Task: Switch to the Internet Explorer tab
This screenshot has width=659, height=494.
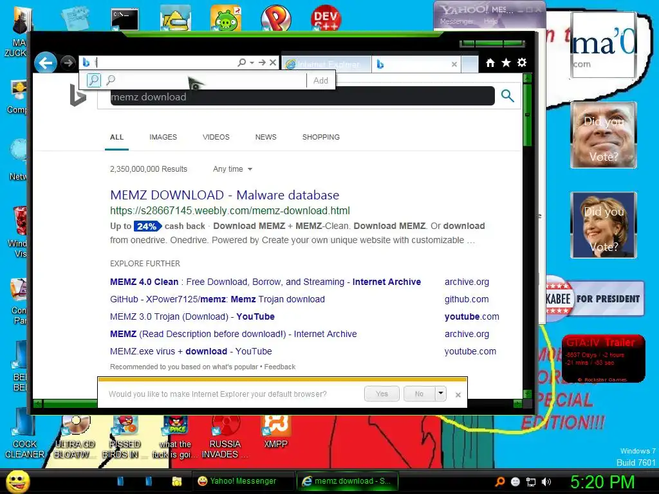Action: 326,64
